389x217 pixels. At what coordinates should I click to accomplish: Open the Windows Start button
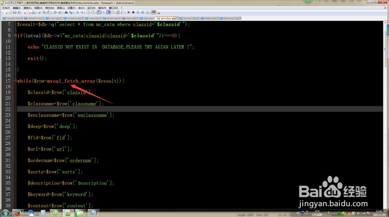(x=5, y=213)
